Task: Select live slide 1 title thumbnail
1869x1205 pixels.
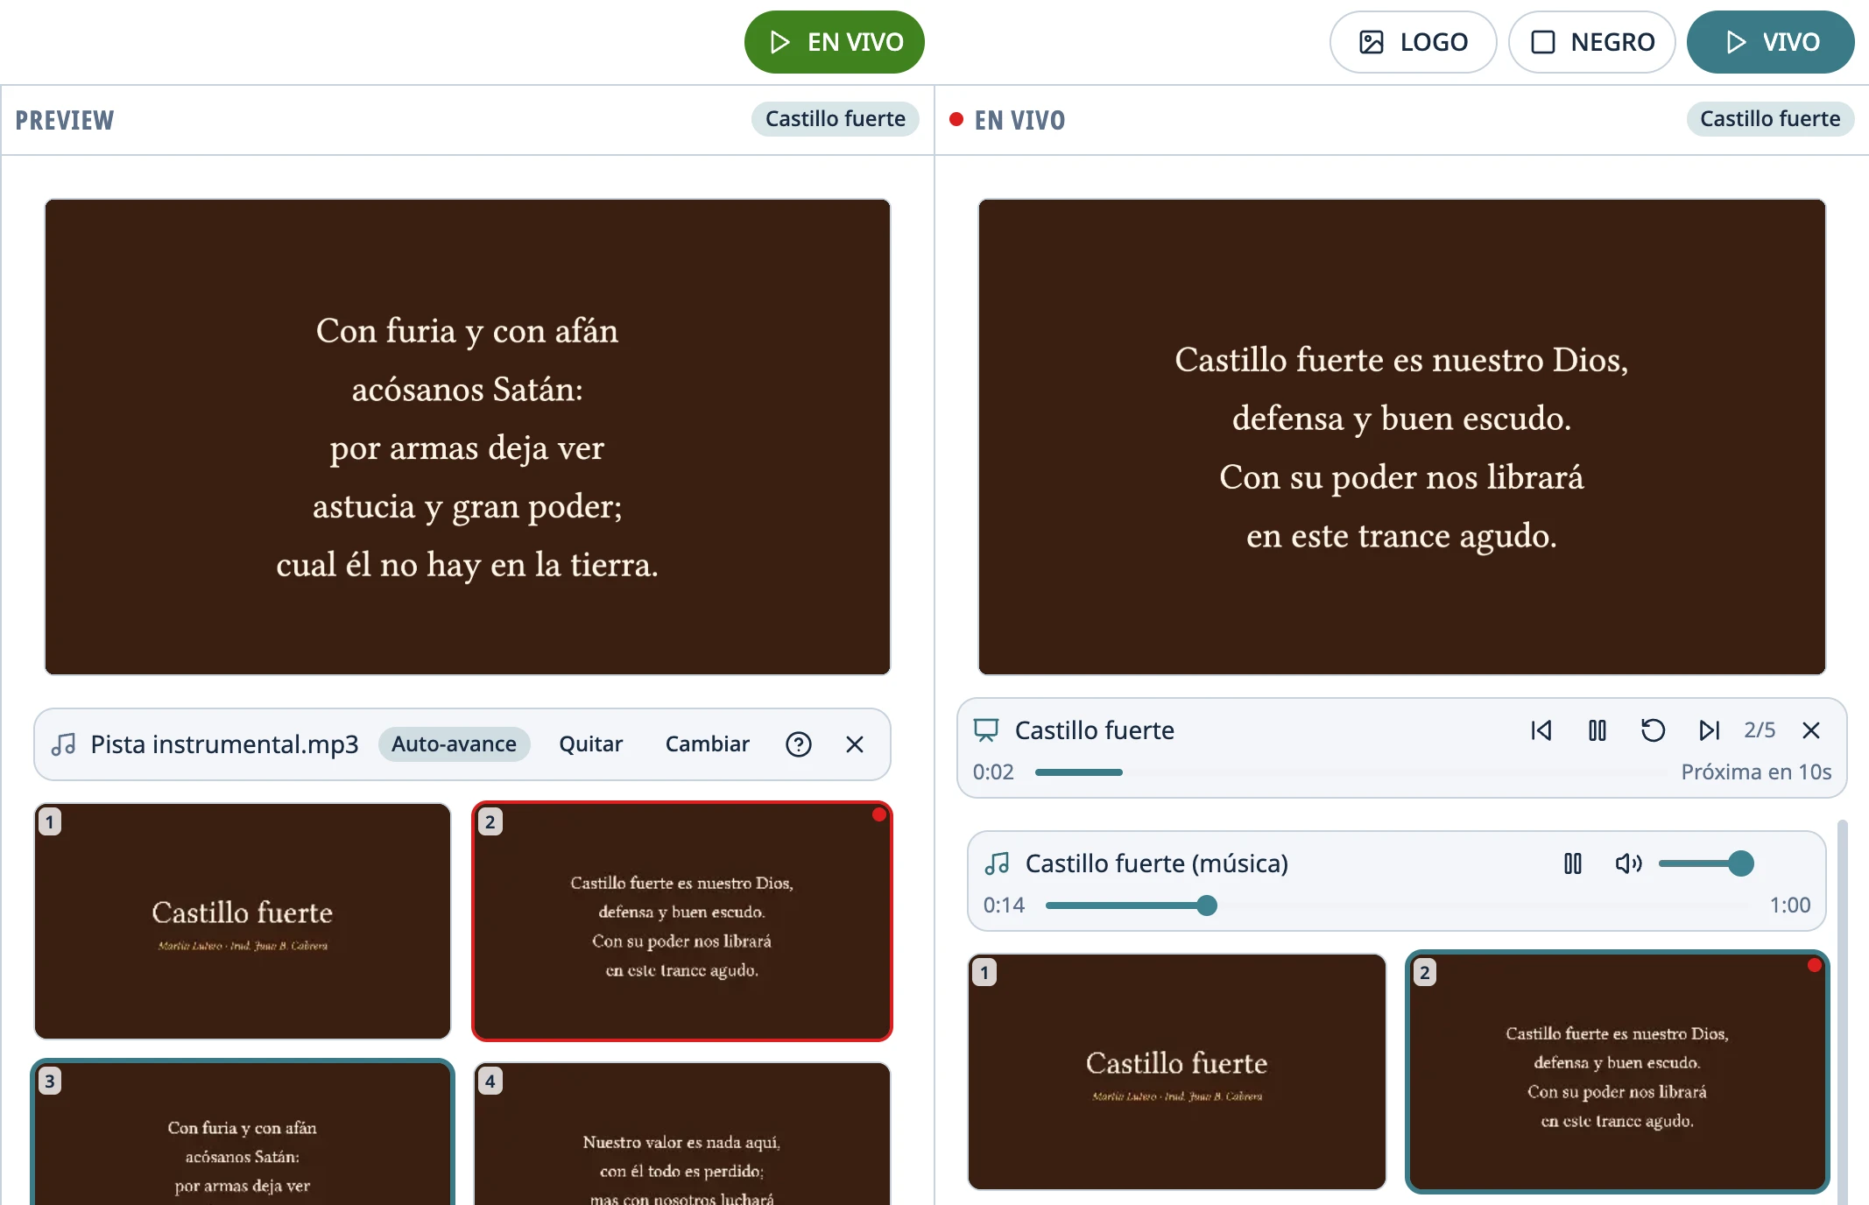Action: [x=1177, y=1072]
